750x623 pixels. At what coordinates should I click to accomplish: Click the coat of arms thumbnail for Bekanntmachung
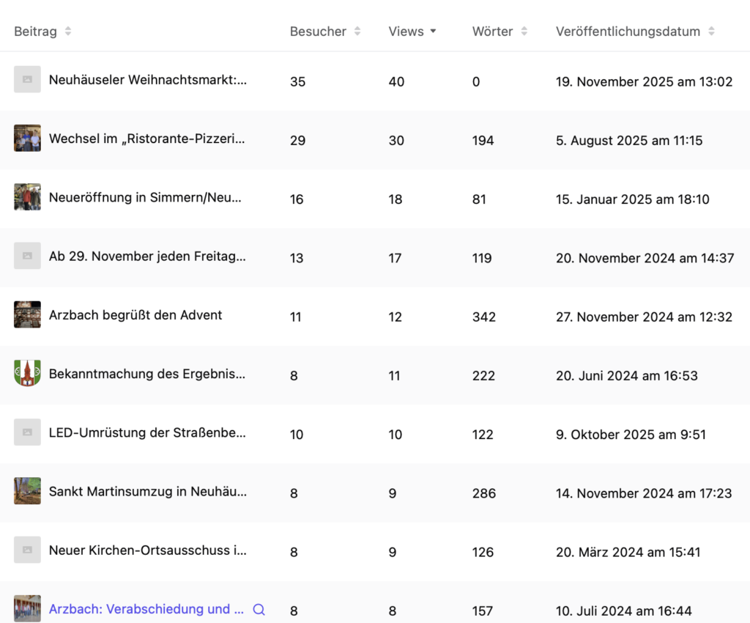(27, 373)
